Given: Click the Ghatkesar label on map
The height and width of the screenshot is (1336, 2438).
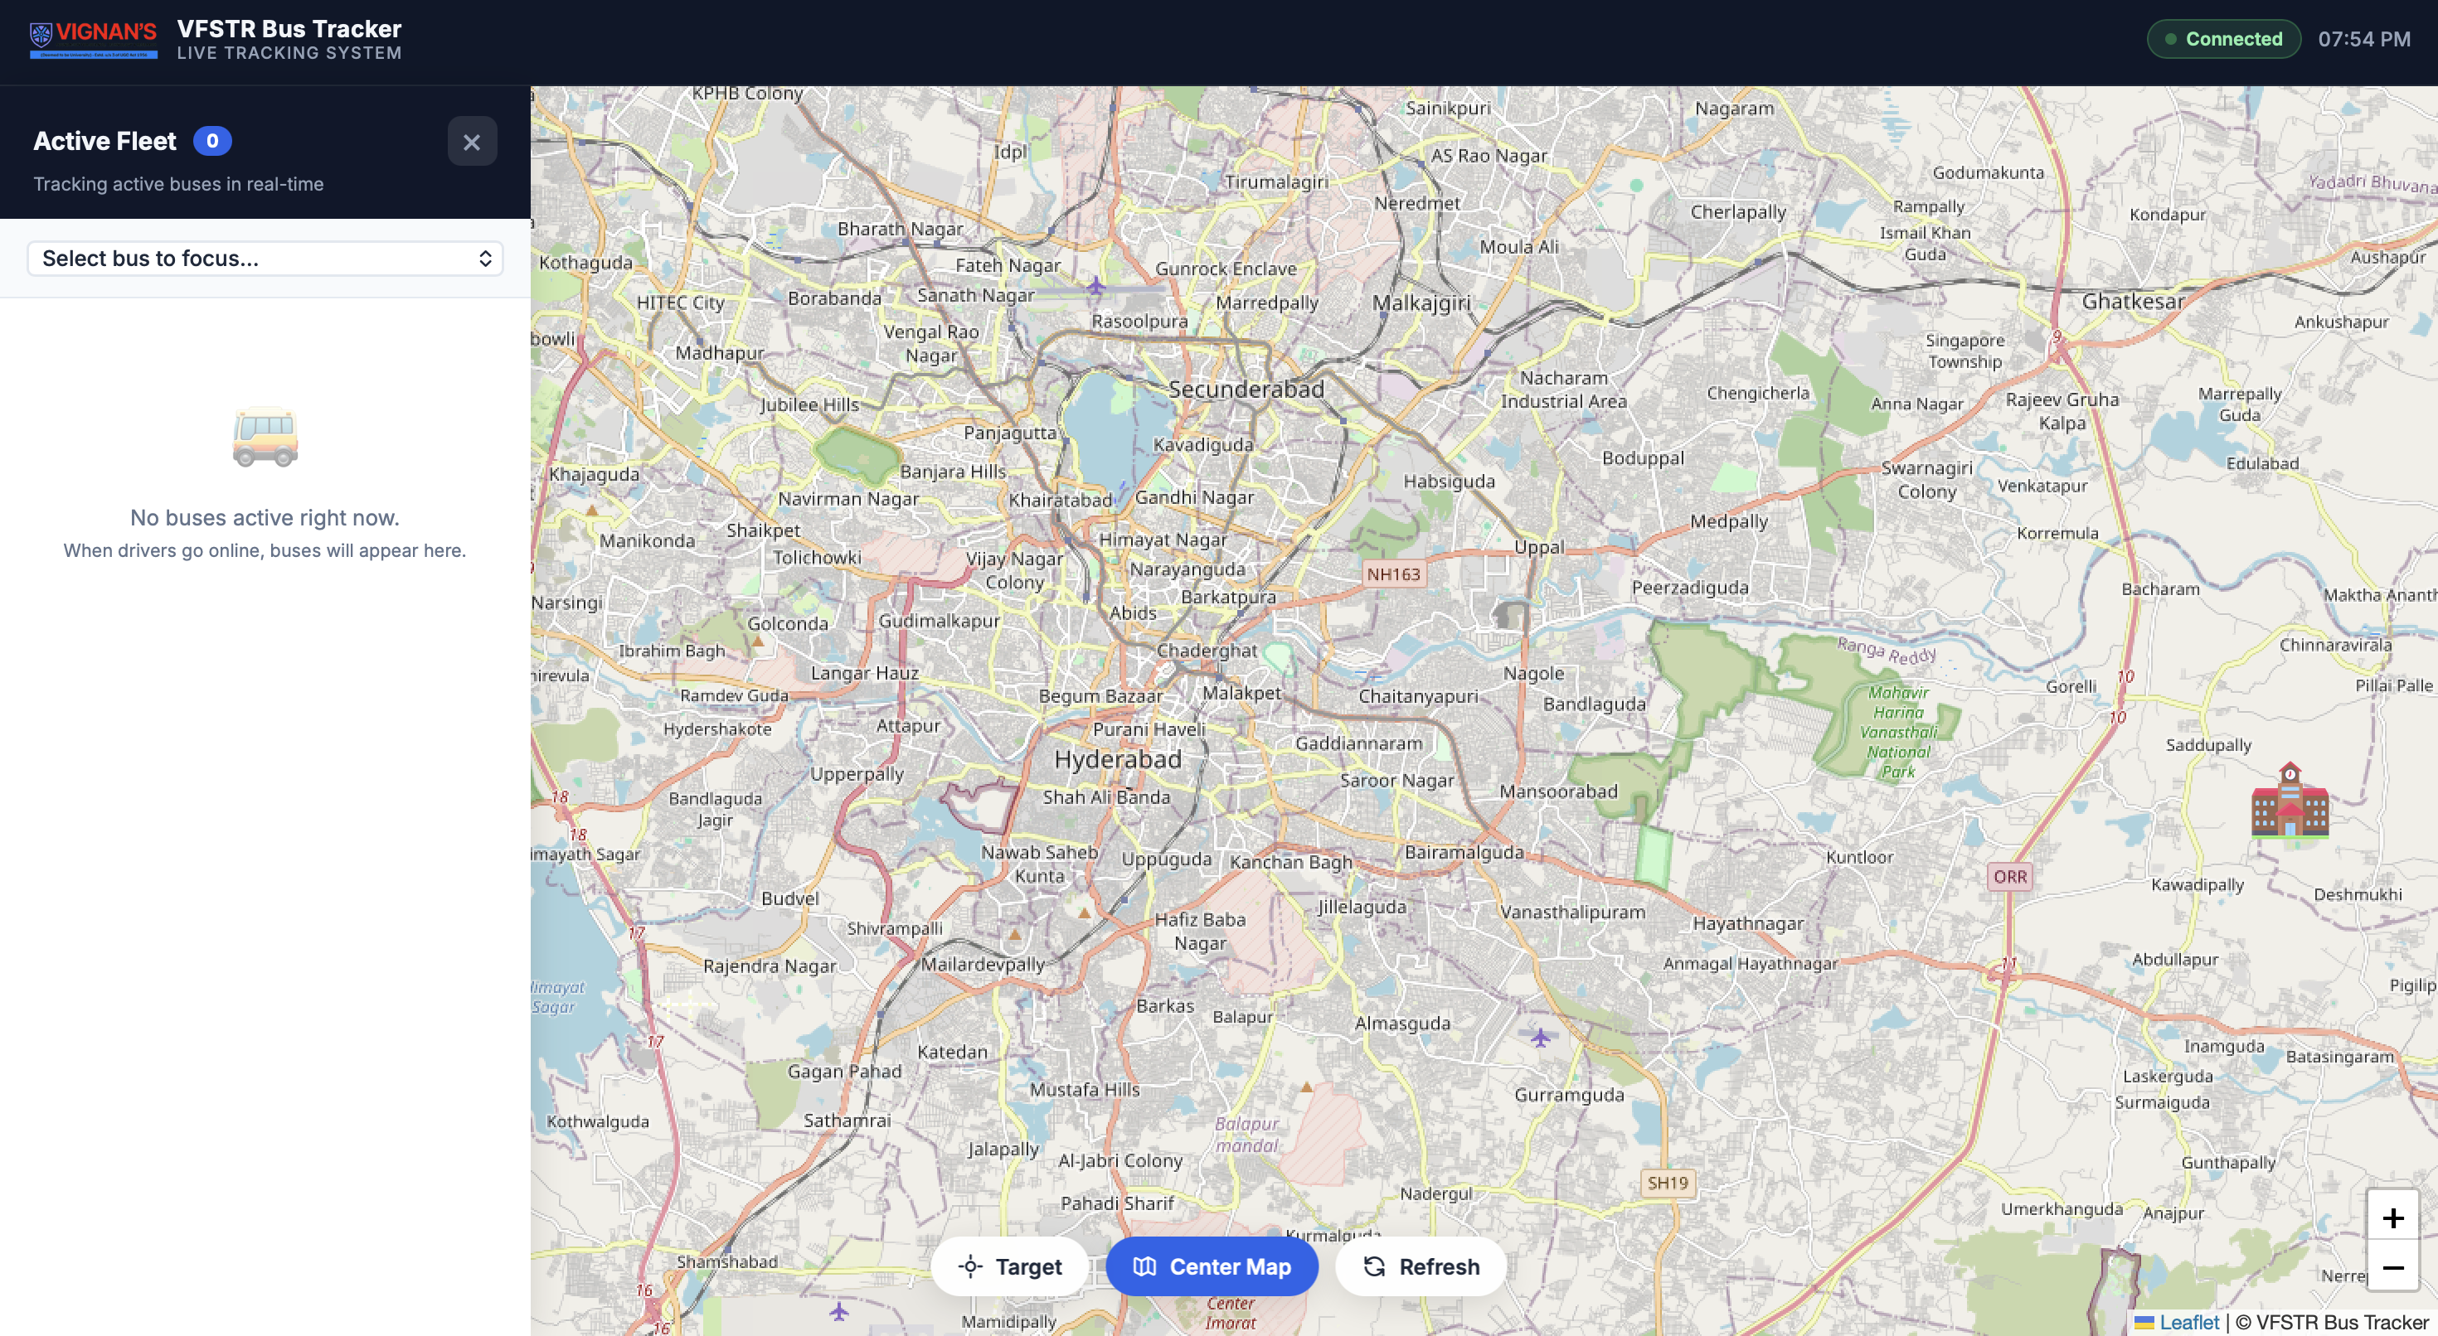Looking at the screenshot, I should (2133, 302).
